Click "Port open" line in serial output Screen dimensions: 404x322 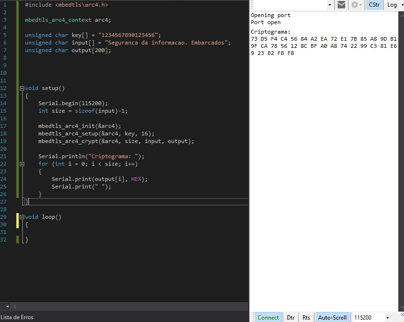point(266,22)
